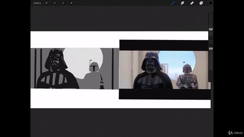The width and height of the screenshot is (244, 137).
Task: Open the Actions wrench menu
Action: point(47,3)
